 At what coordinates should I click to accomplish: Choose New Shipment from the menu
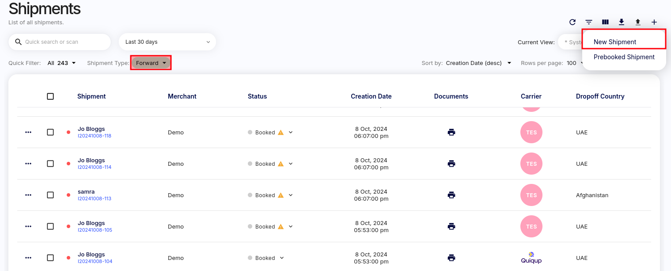coord(615,42)
